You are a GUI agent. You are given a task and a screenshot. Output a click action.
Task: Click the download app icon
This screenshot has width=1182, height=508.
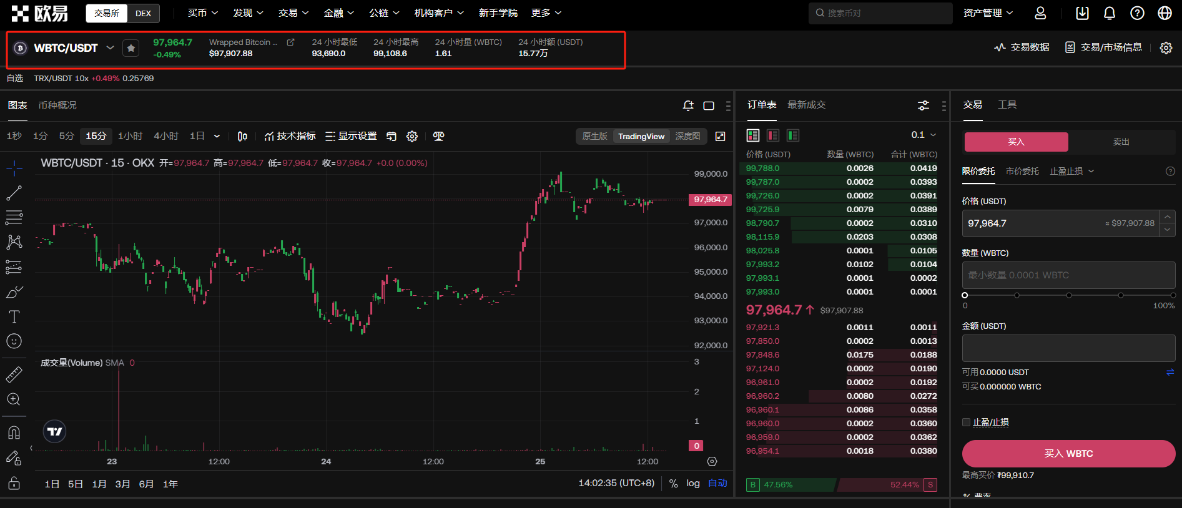pyautogui.click(x=1082, y=13)
